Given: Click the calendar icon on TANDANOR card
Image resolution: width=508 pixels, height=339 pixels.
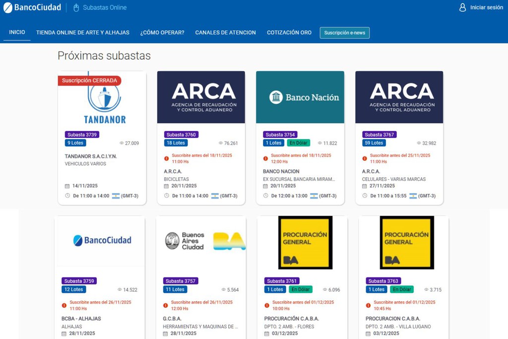Looking at the screenshot, I should tap(67, 186).
